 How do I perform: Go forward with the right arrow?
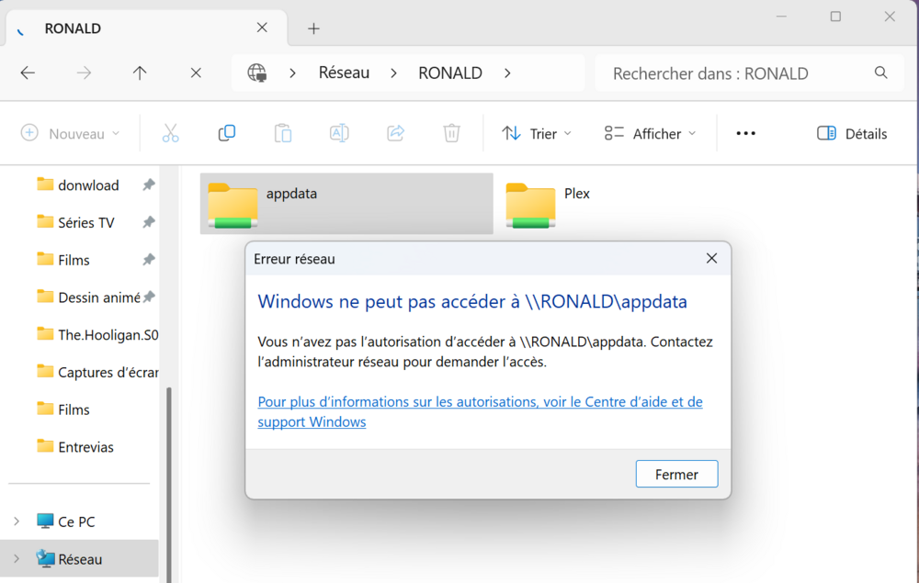pyautogui.click(x=84, y=73)
